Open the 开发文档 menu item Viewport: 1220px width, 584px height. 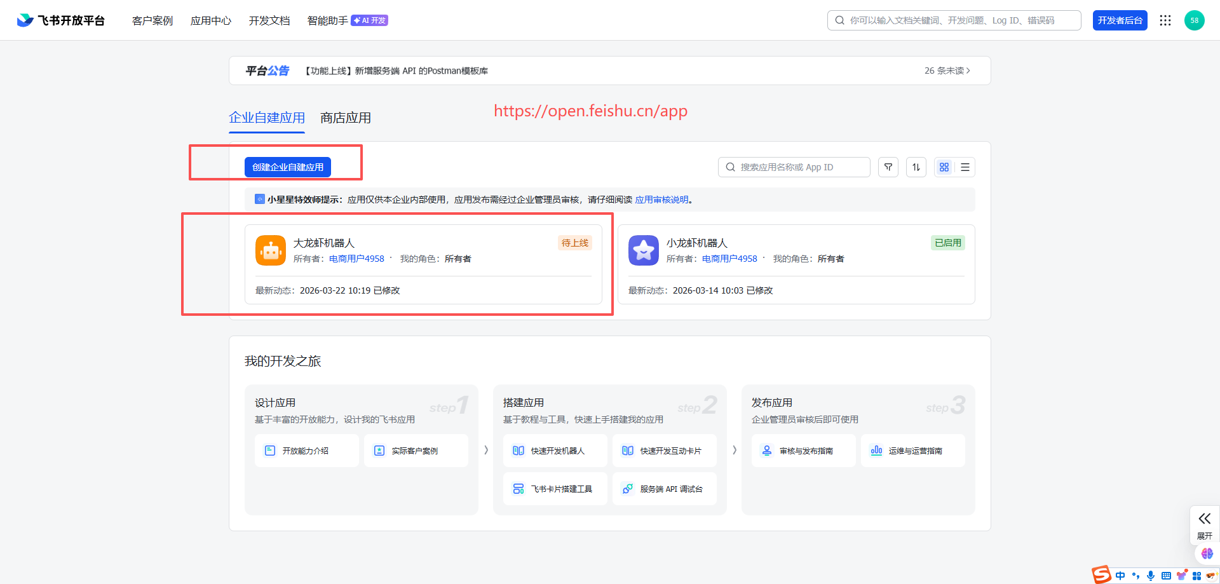pos(269,20)
